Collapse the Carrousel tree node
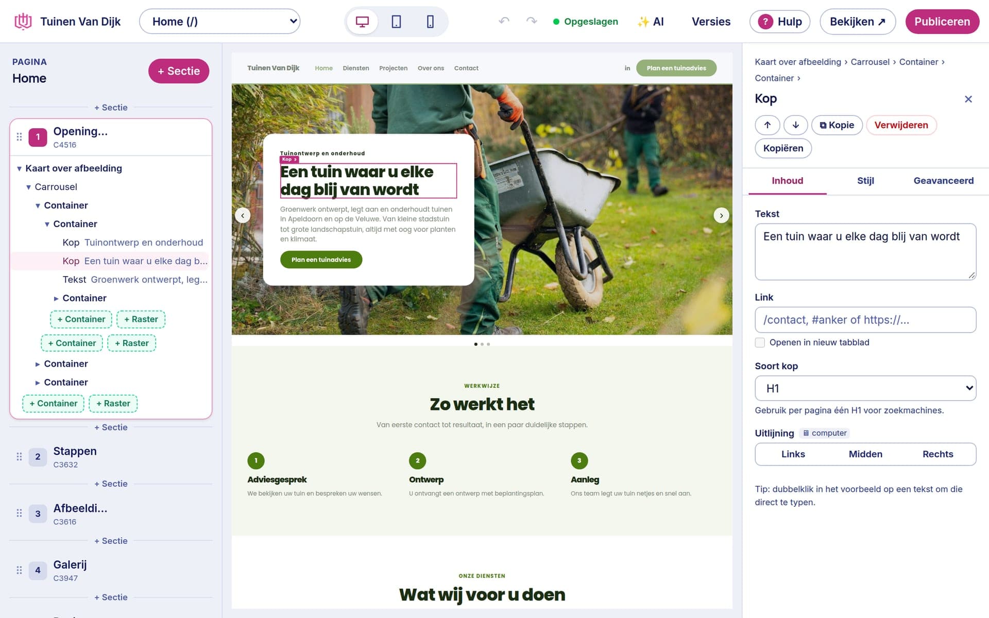This screenshot has width=989, height=618. coord(28,187)
